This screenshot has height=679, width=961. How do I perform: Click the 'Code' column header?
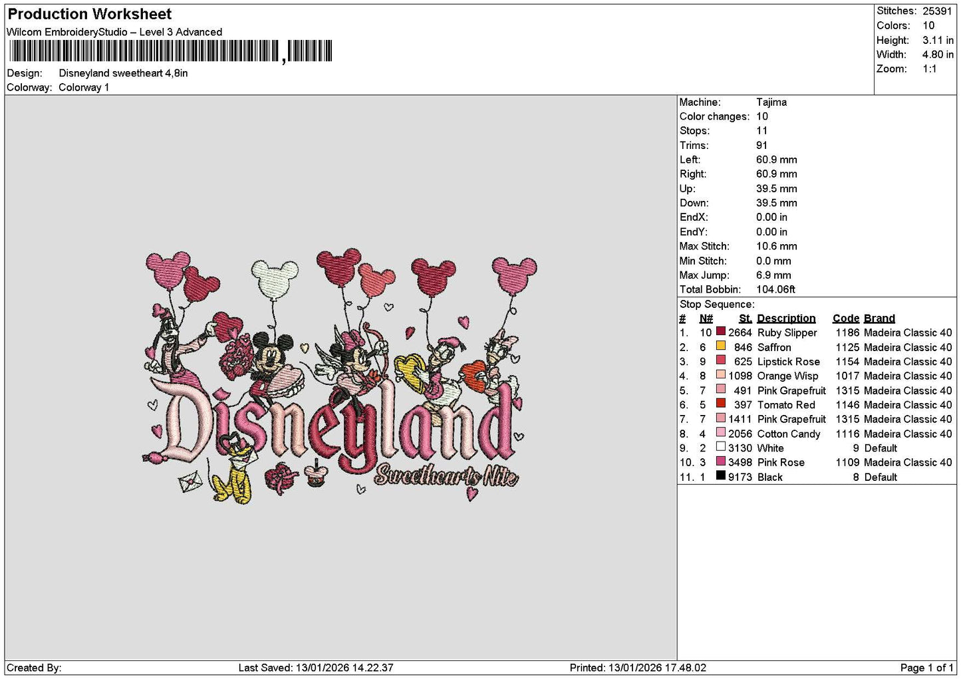click(846, 319)
